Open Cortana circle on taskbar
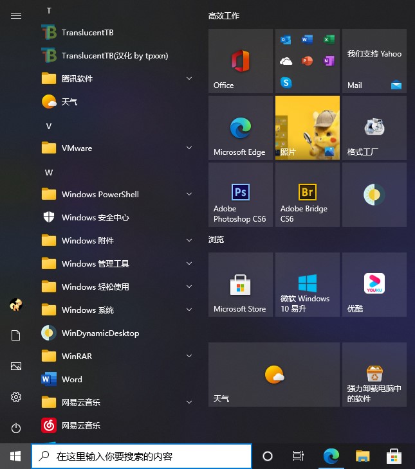This screenshot has height=469, width=415. 268,456
